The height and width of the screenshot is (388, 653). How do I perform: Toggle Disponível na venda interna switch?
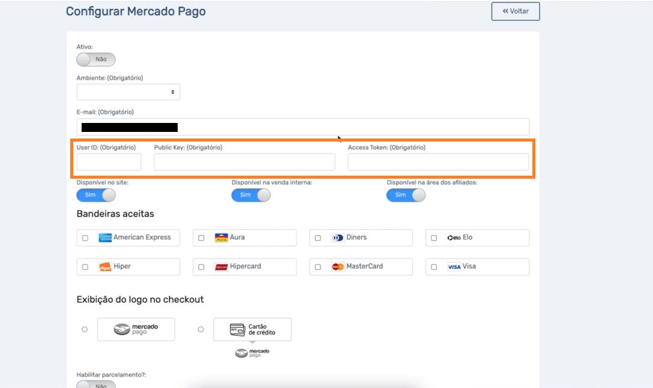251,195
